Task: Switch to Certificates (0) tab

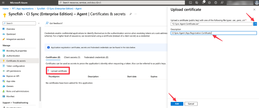Action: point(53,57)
